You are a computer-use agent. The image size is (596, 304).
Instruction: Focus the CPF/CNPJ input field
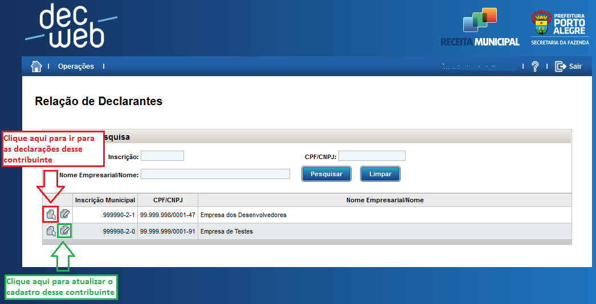pos(372,156)
